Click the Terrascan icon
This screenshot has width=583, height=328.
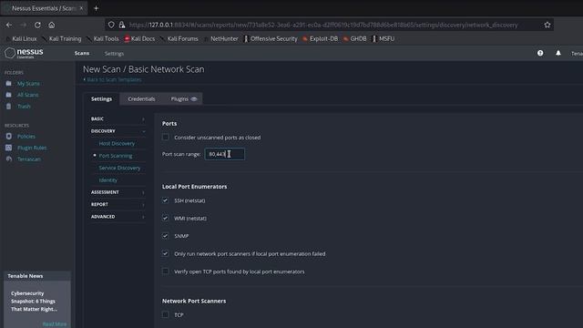[x=8, y=159]
